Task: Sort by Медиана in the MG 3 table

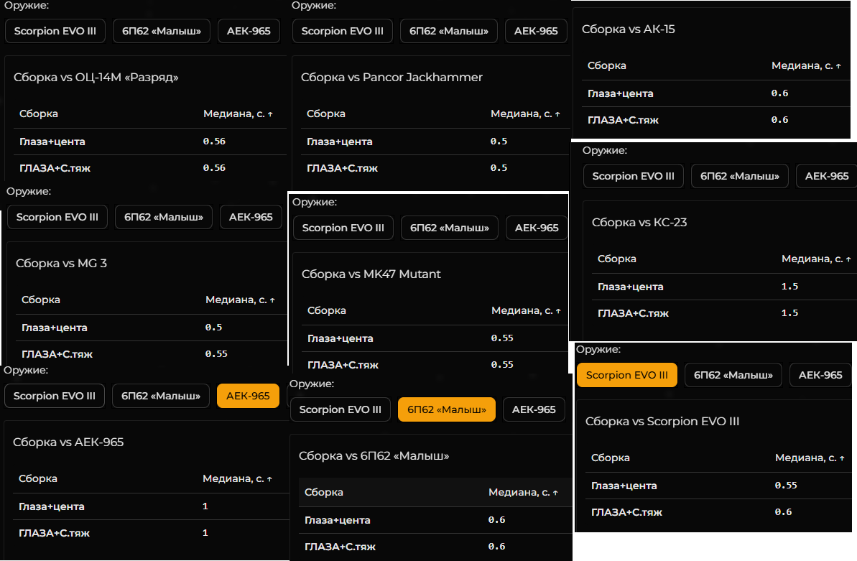Action: (240, 300)
